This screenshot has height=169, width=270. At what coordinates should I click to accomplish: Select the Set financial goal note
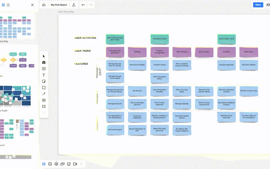tap(115, 130)
